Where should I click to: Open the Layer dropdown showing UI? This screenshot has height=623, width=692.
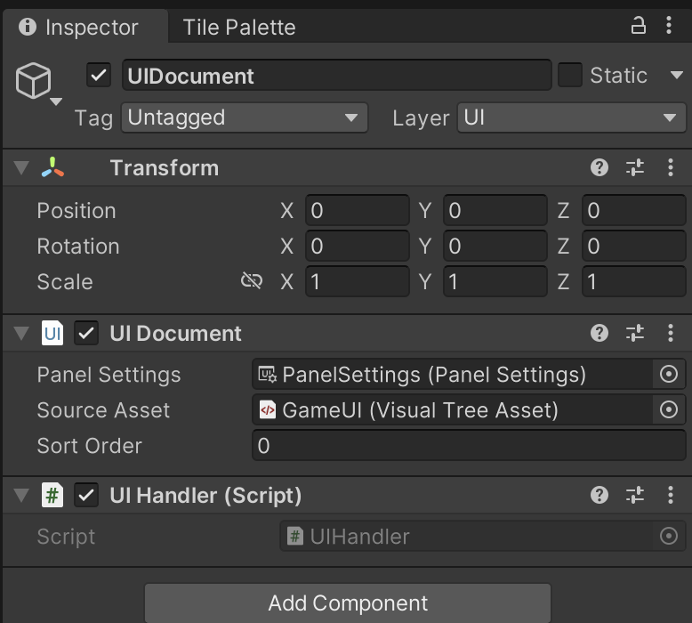571,117
